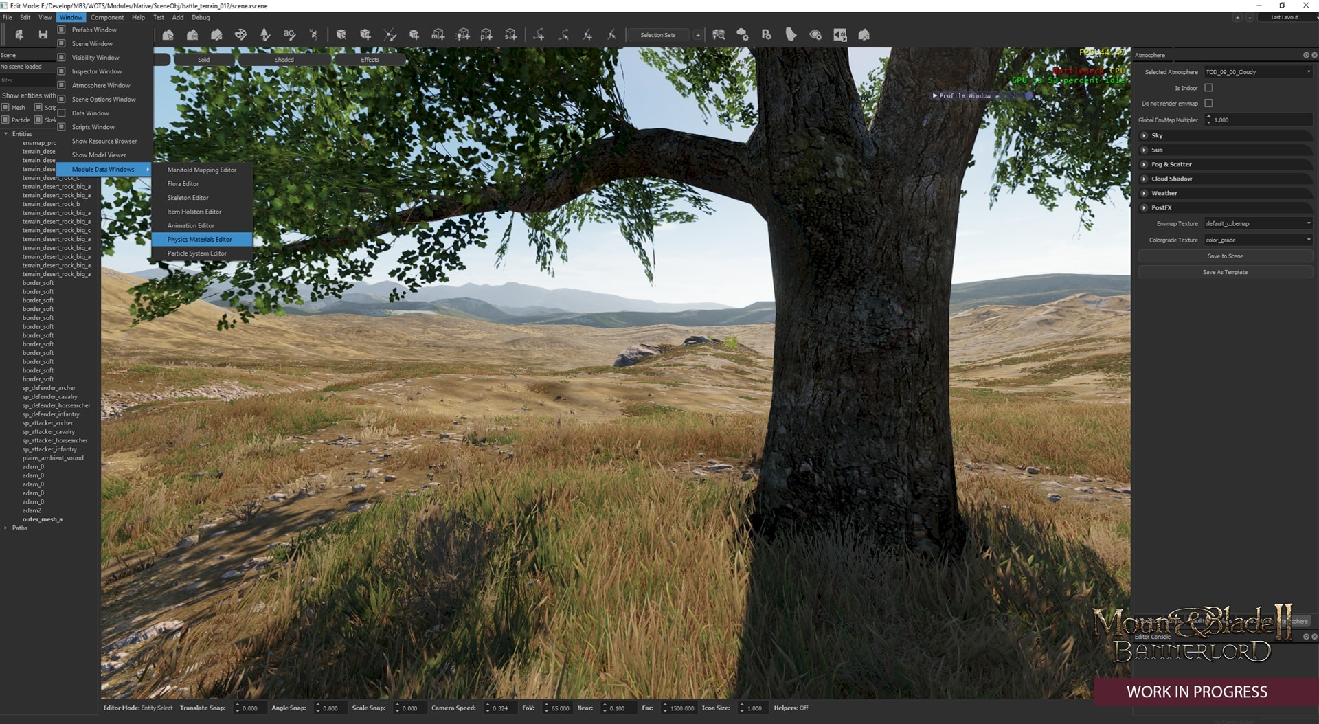Click the Global EnvMap Multiplier stepper
This screenshot has height=724, width=1319.
click(x=1208, y=120)
